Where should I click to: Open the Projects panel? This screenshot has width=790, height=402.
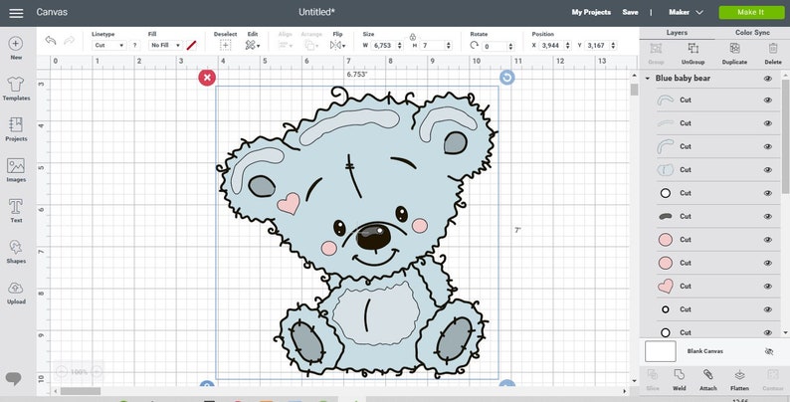point(16,124)
